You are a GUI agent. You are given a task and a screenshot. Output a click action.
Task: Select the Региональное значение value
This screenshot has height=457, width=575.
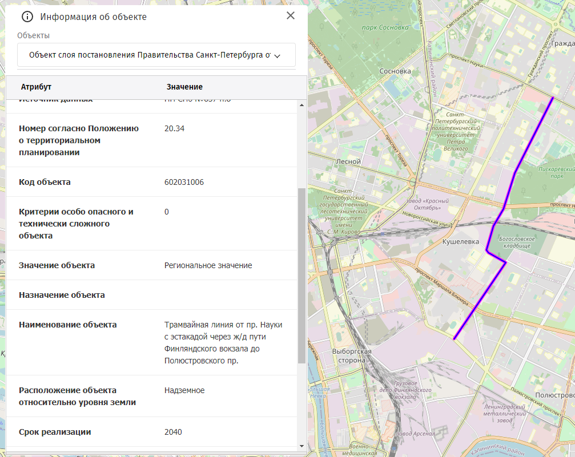point(208,265)
